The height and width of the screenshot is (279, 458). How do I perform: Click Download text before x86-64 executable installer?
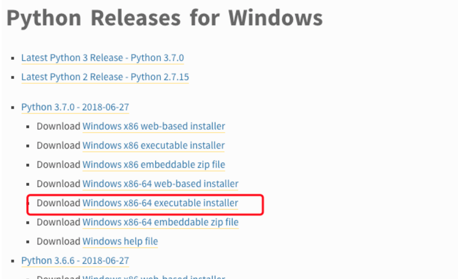pos(58,203)
